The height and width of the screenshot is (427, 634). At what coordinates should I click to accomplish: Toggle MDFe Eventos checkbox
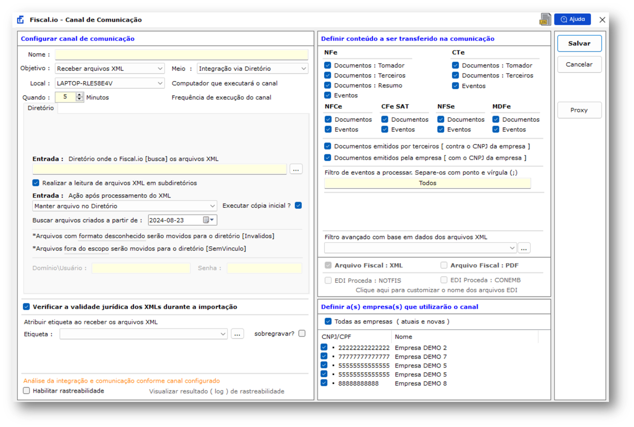click(x=496, y=129)
